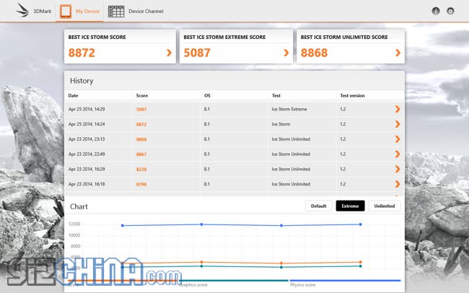Open the settings gear icon
469x293 pixels.
[x=450, y=11]
